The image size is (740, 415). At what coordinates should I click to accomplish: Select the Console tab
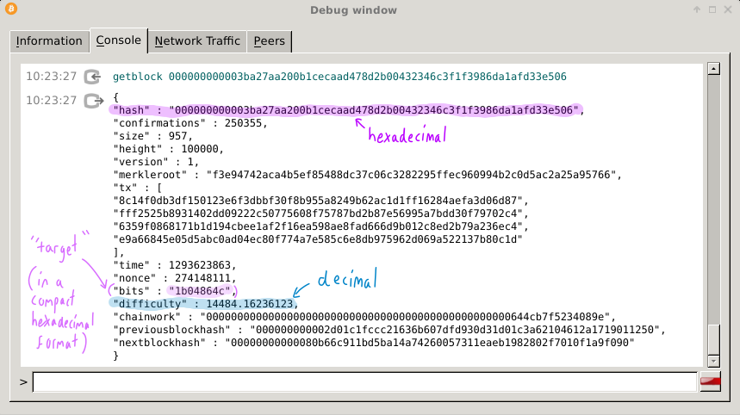(x=118, y=40)
